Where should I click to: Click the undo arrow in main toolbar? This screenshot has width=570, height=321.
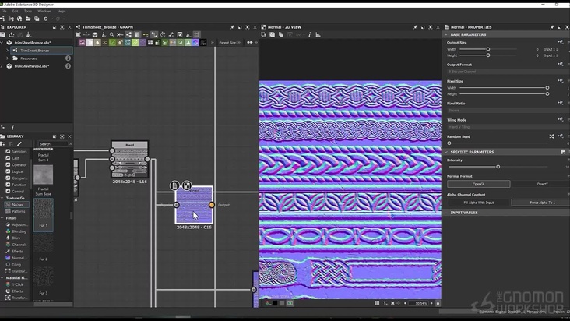pos(47,19)
